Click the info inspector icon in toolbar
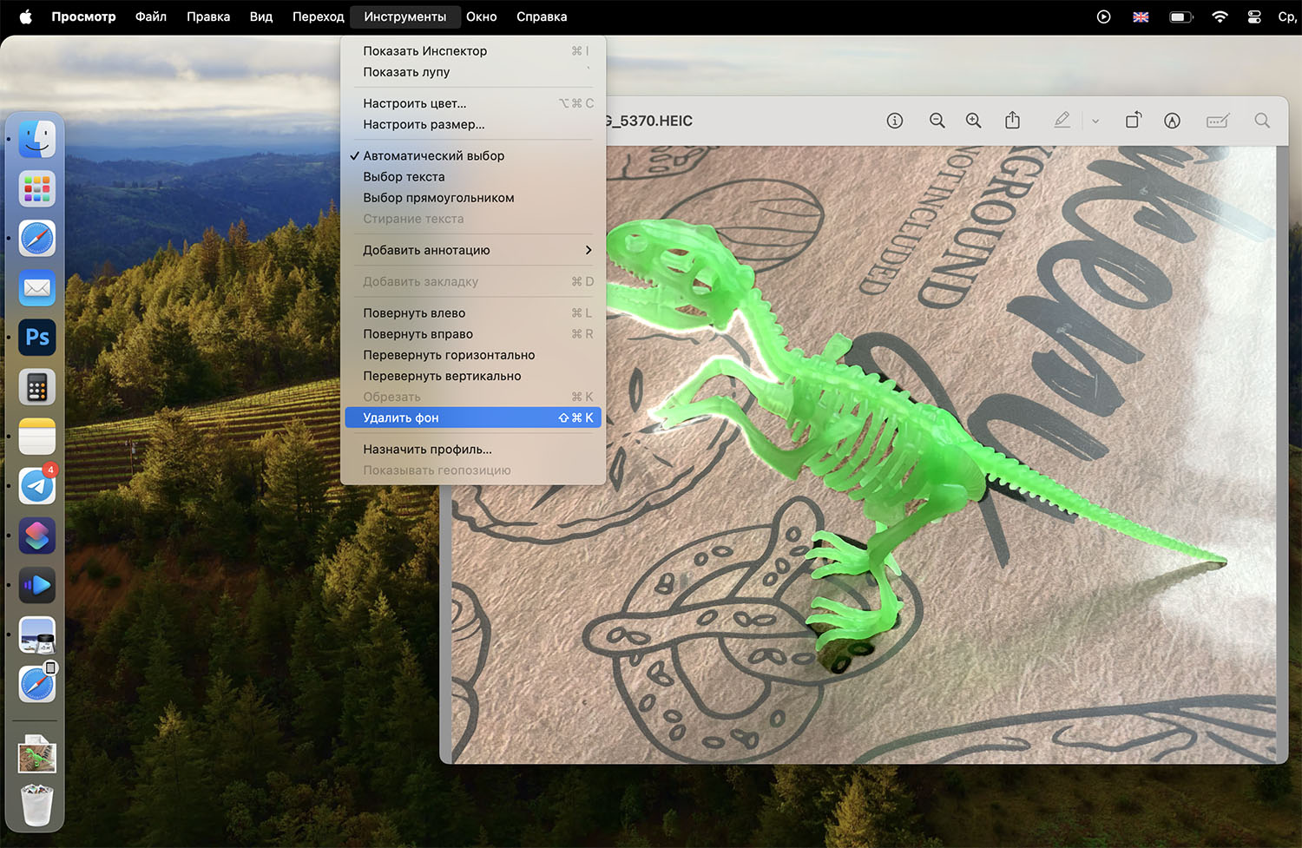Image resolution: width=1302 pixels, height=848 pixels. [x=895, y=121]
